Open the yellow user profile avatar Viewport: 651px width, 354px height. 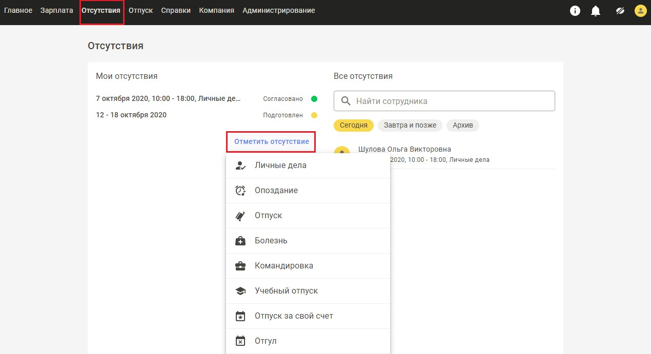[640, 11]
